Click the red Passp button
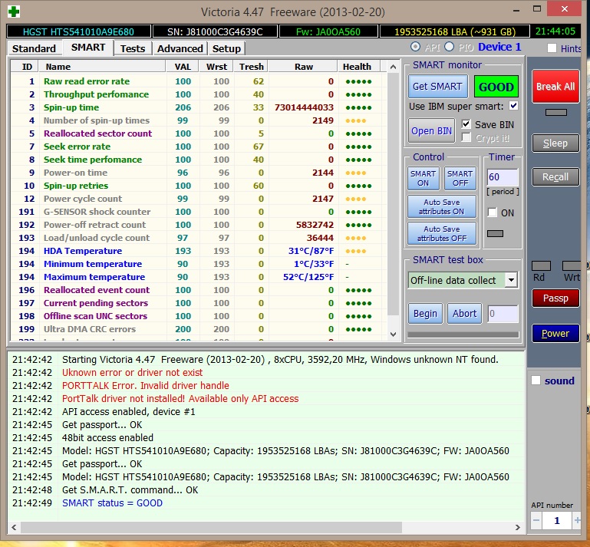Image resolution: width=590 pixels, height=547 pixels. coord(555,298)
